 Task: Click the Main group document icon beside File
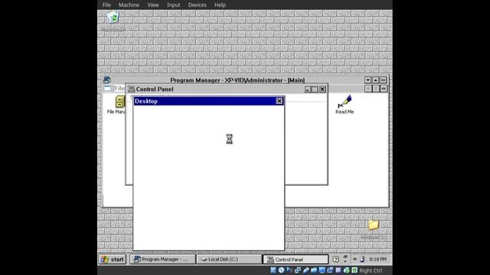click(107, 89)
